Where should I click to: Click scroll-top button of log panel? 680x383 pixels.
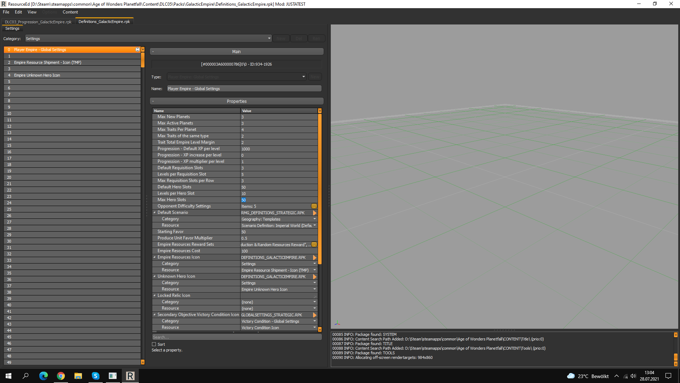pos(676,335)
